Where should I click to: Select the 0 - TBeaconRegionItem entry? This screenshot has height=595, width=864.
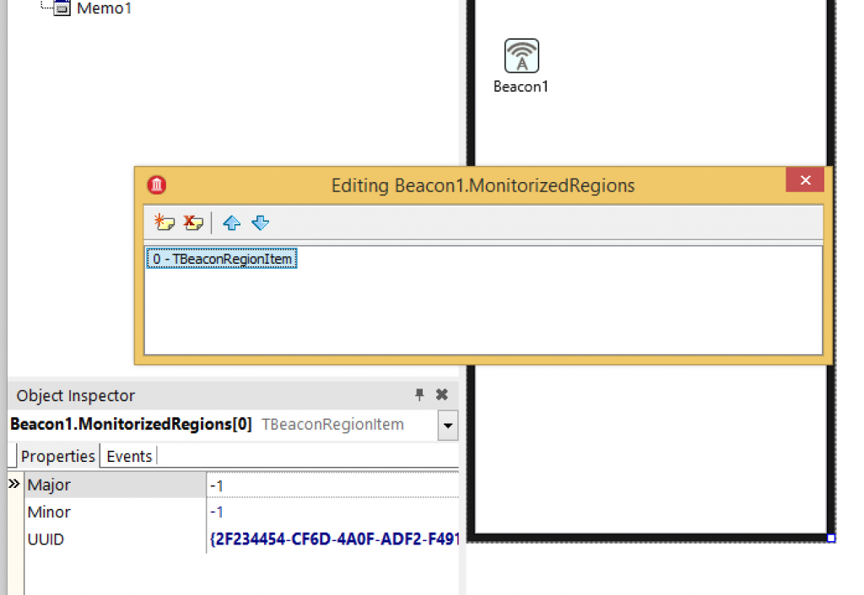(x=221, y=258)
